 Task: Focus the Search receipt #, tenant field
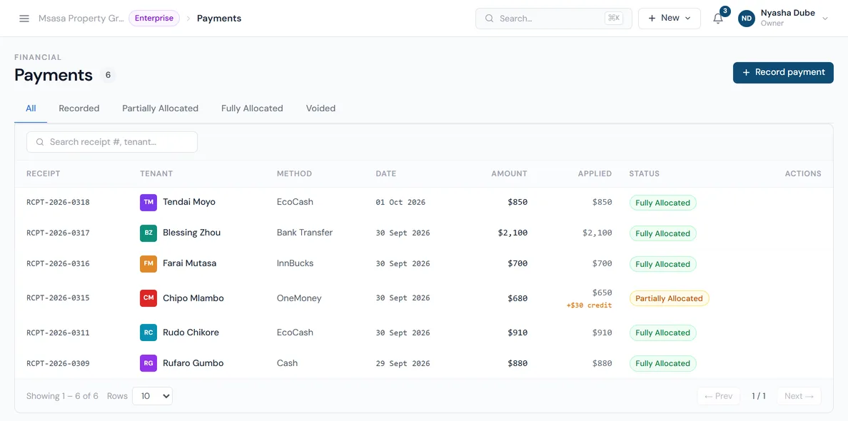click(x=112, y=142)
